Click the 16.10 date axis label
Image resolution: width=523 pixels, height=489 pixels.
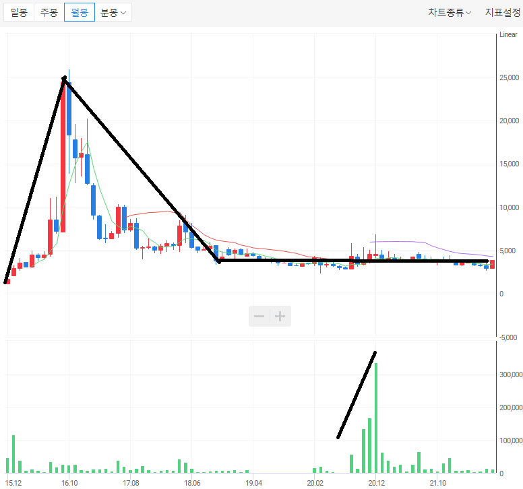coord(69,483)
